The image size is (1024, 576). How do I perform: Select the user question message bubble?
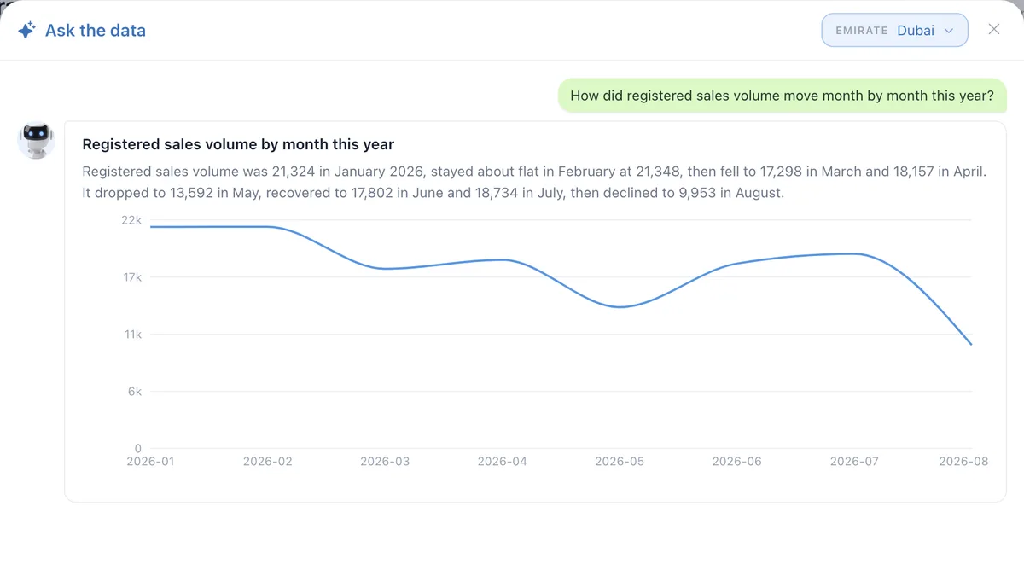(x=782, y=96)
